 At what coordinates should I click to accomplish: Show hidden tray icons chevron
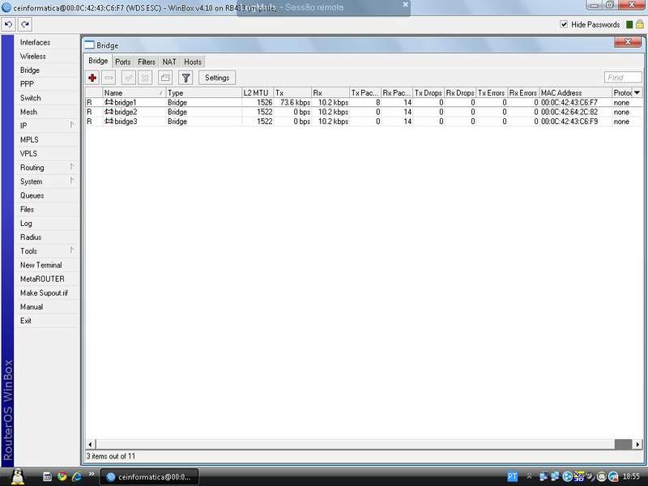pos(529,476)
